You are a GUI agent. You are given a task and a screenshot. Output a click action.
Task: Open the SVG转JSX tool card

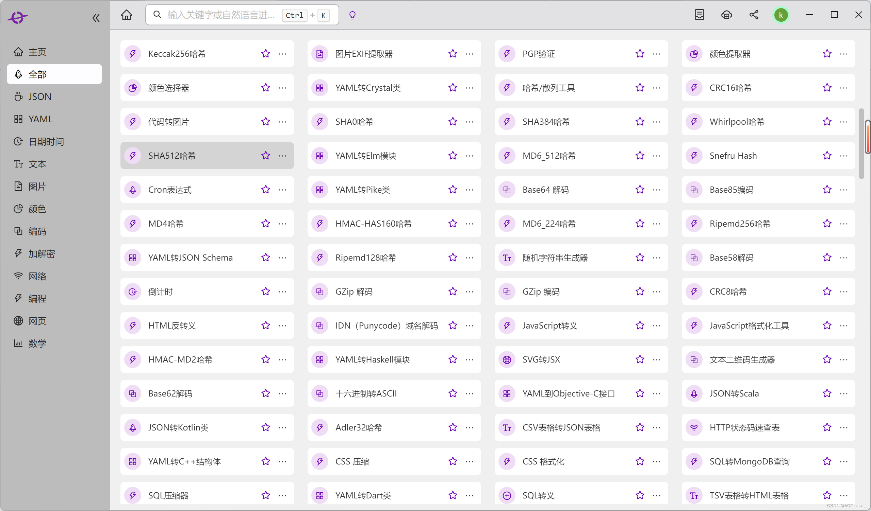click(541, 359)
